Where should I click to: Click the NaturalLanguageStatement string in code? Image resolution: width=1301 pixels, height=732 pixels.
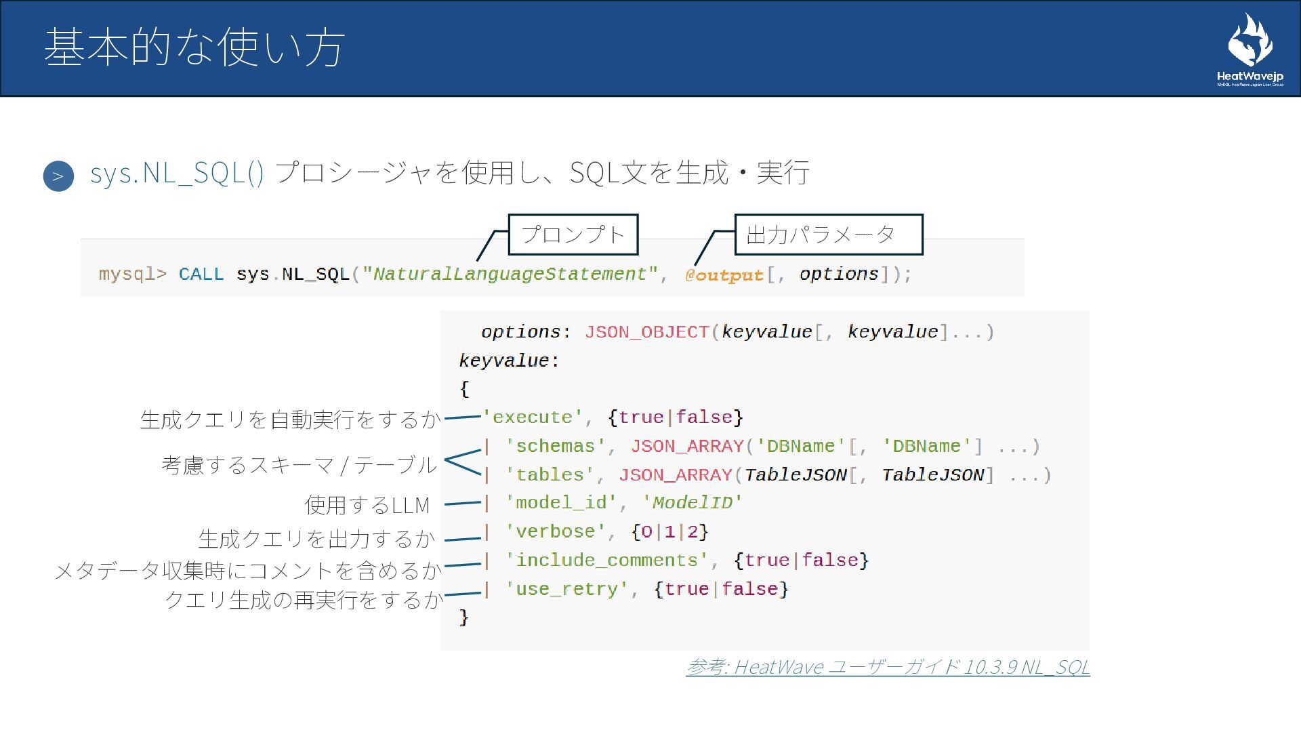click(510, 274)
